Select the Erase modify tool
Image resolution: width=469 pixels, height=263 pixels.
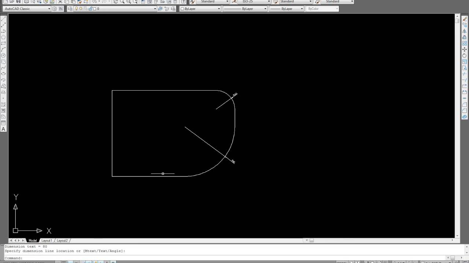[465, 19]
